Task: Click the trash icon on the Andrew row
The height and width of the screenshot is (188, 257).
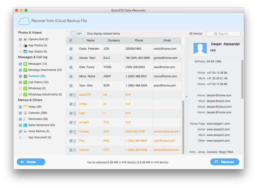Action: (75, 132)
